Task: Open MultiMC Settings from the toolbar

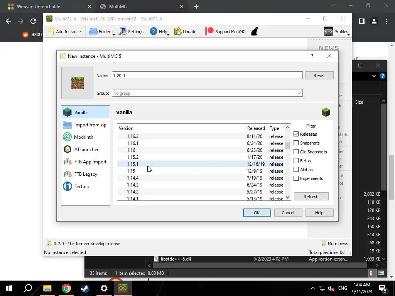Action: [131, 32]
